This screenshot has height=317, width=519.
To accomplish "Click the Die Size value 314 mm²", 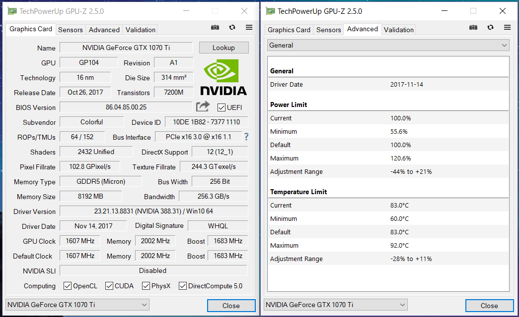I will tap(174, 77).
